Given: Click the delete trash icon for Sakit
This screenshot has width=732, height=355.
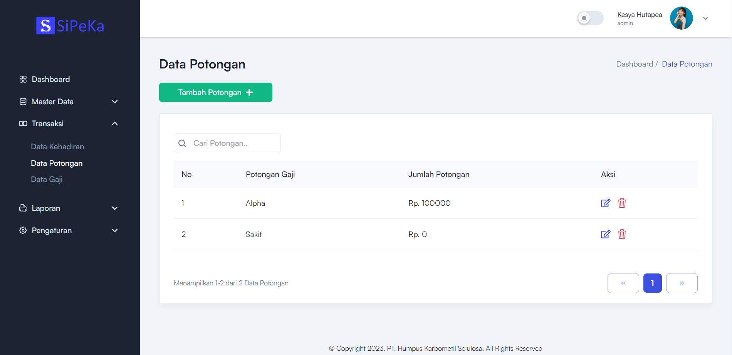Looking at the screenshot, I should (x=622, y=234).
